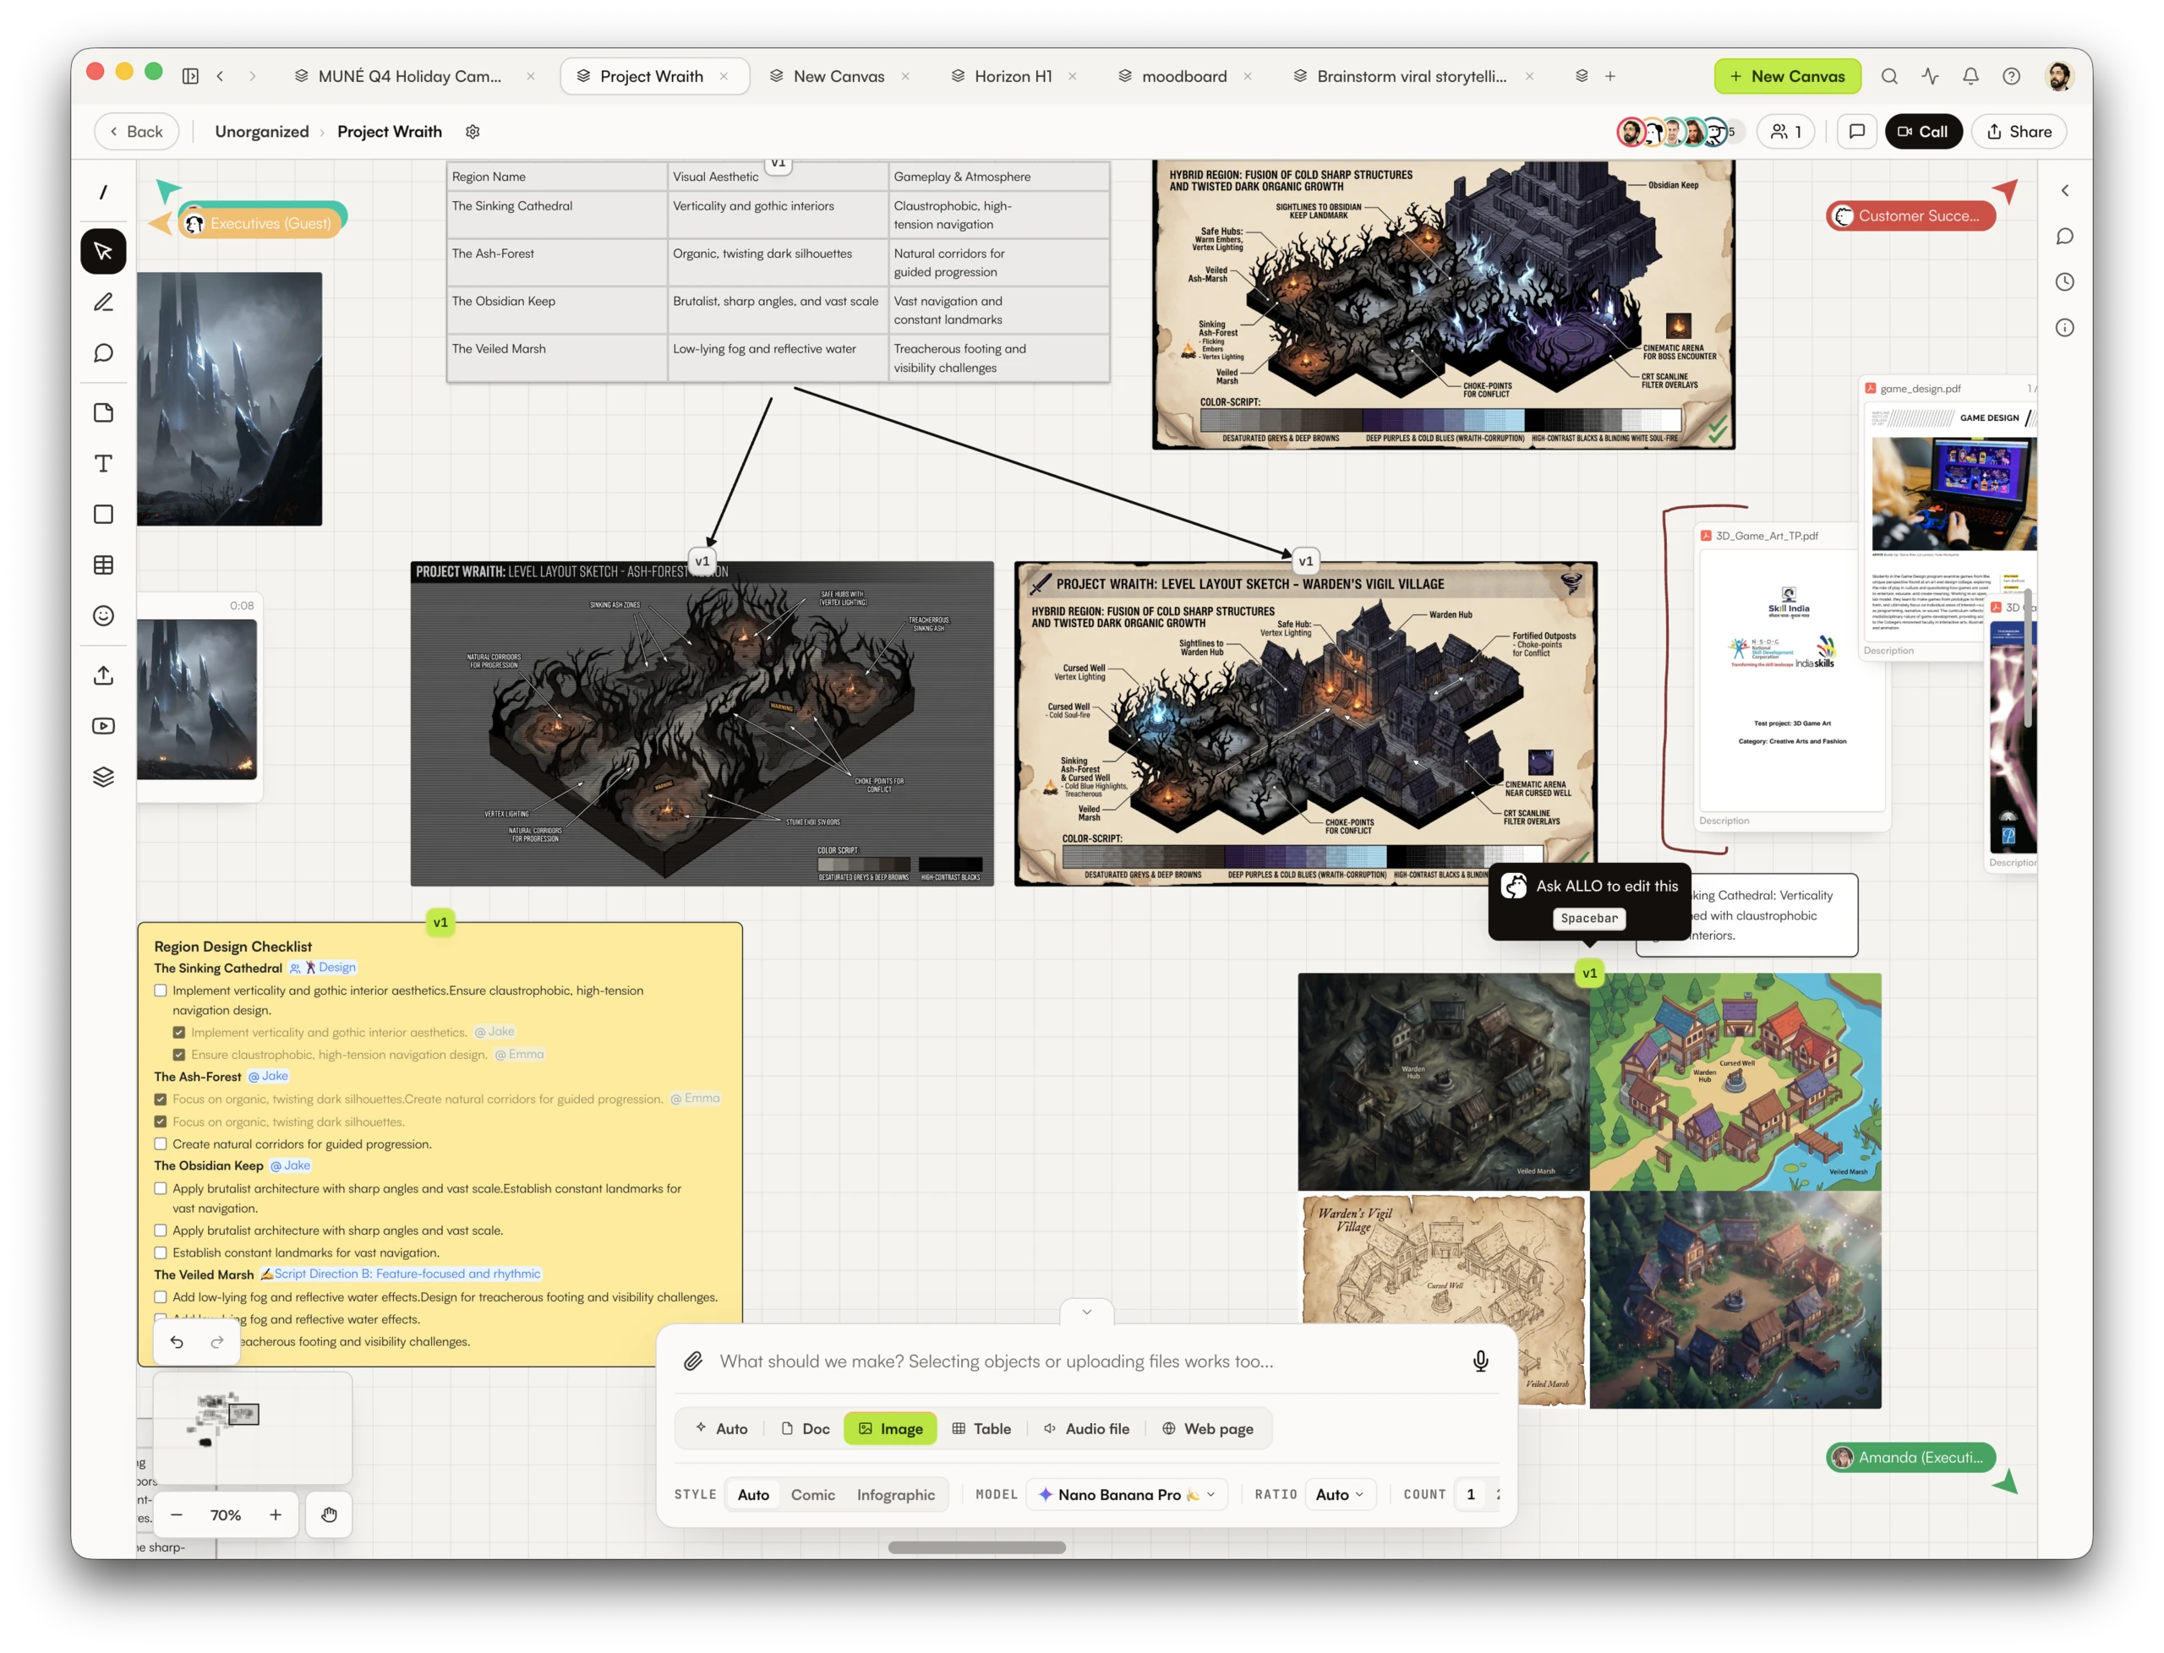Check 'Create natural corridors for guided progression'

point(161,1144)
